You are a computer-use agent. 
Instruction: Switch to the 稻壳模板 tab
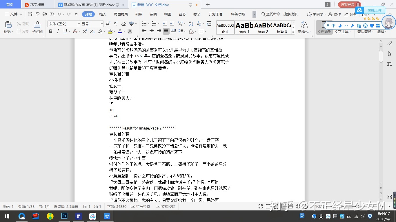(37, 5)
